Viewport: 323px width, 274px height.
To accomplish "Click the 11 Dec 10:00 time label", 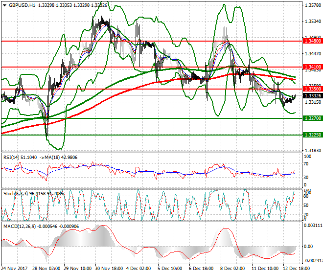I will coord(266,269).
